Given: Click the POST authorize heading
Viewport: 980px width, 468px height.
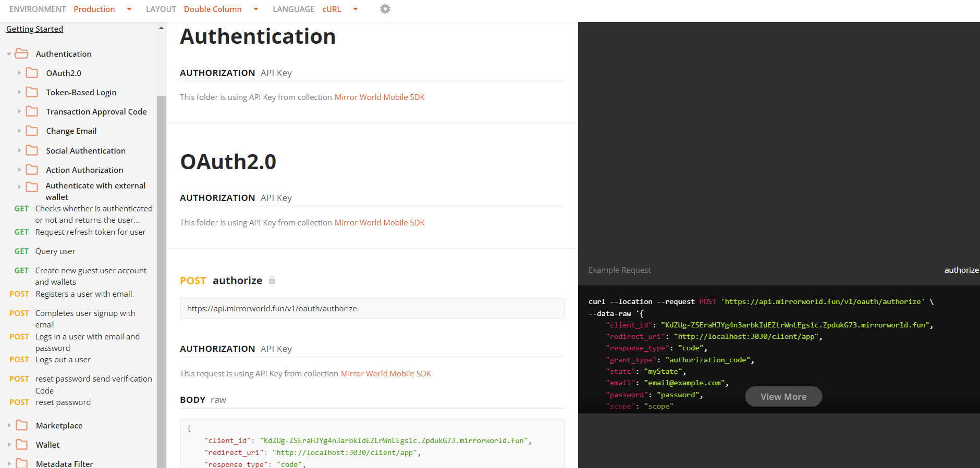Looking at the screenshot, I should [221, 281].
